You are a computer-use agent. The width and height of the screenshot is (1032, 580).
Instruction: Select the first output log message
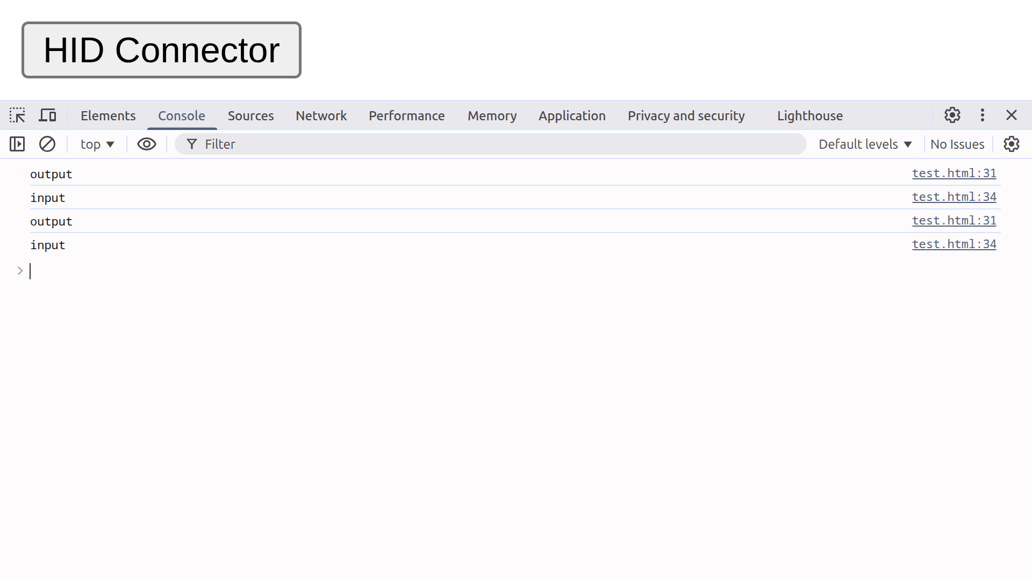(51, 174)
